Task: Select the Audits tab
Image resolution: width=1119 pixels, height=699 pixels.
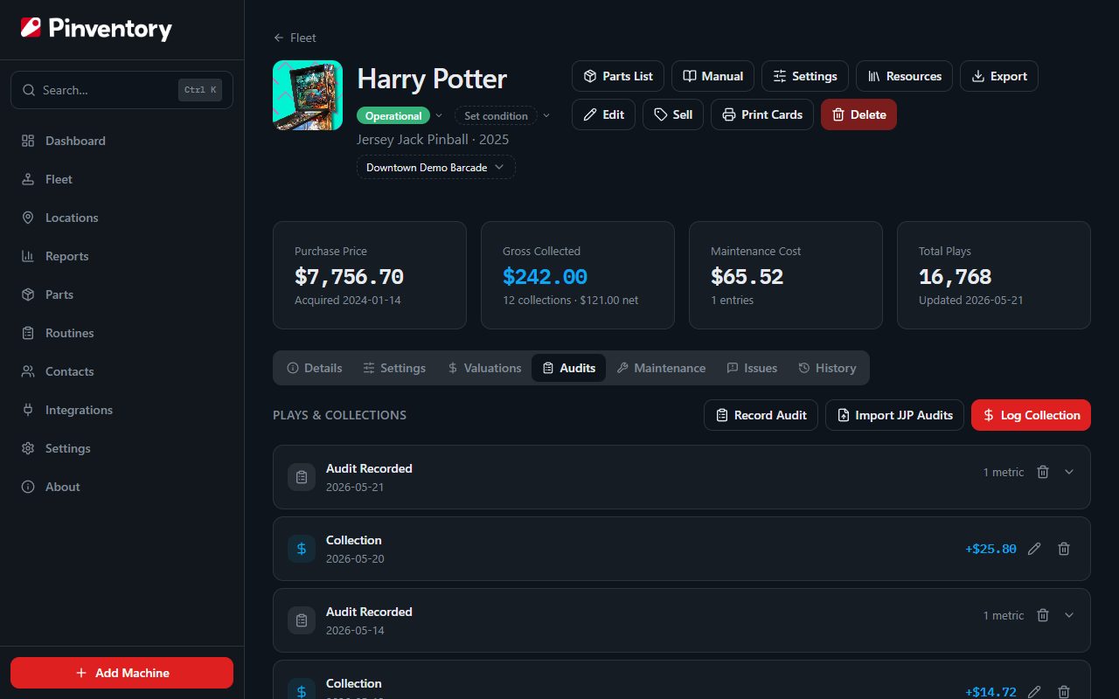Action: point(569,368)
